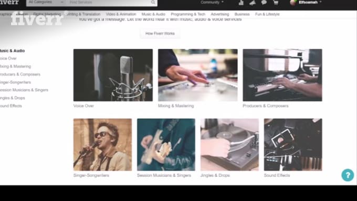357x201 pixels.
Task: Click the Jingles & Drops caption under image
Action: (215, 175)
